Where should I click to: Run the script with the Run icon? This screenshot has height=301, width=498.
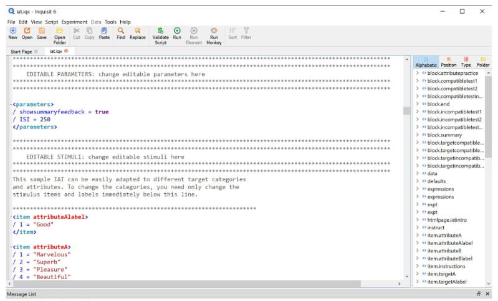(177, 31)
